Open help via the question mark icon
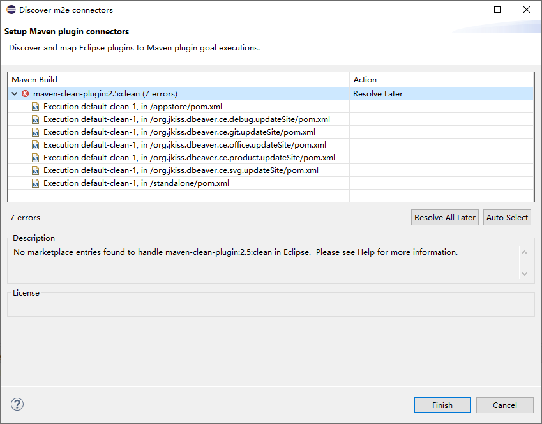Viewport: 542px width, 424px height. (x=17, y=404)
